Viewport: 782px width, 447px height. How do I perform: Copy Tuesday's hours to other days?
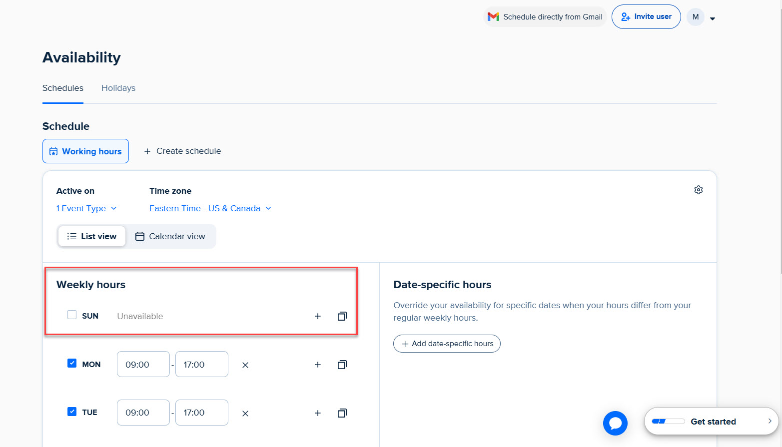point(342,413)
